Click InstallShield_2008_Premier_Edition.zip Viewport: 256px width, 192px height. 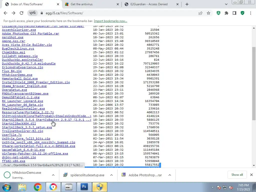[x=36, y=82]
